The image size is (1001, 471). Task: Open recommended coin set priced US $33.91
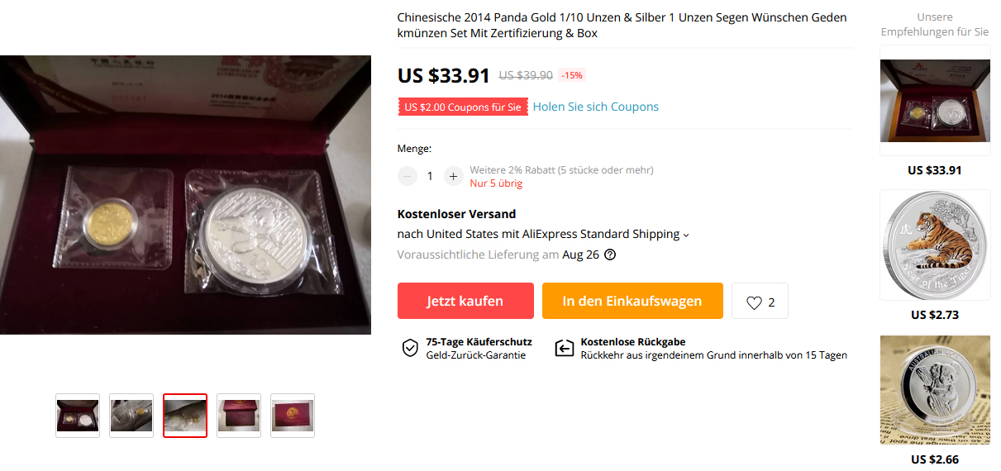point(935,101)
